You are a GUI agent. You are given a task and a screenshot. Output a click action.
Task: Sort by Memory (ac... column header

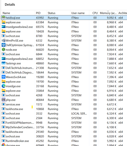click(x=108, y=13)
